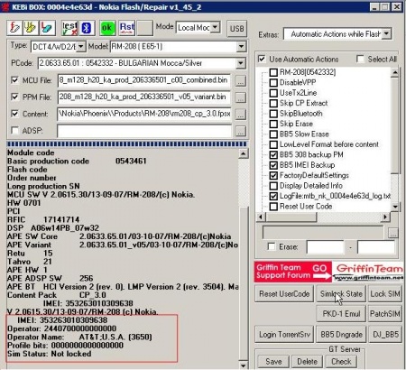
Task: Browse for the ADSP file
Action: [x=240, y=132]
